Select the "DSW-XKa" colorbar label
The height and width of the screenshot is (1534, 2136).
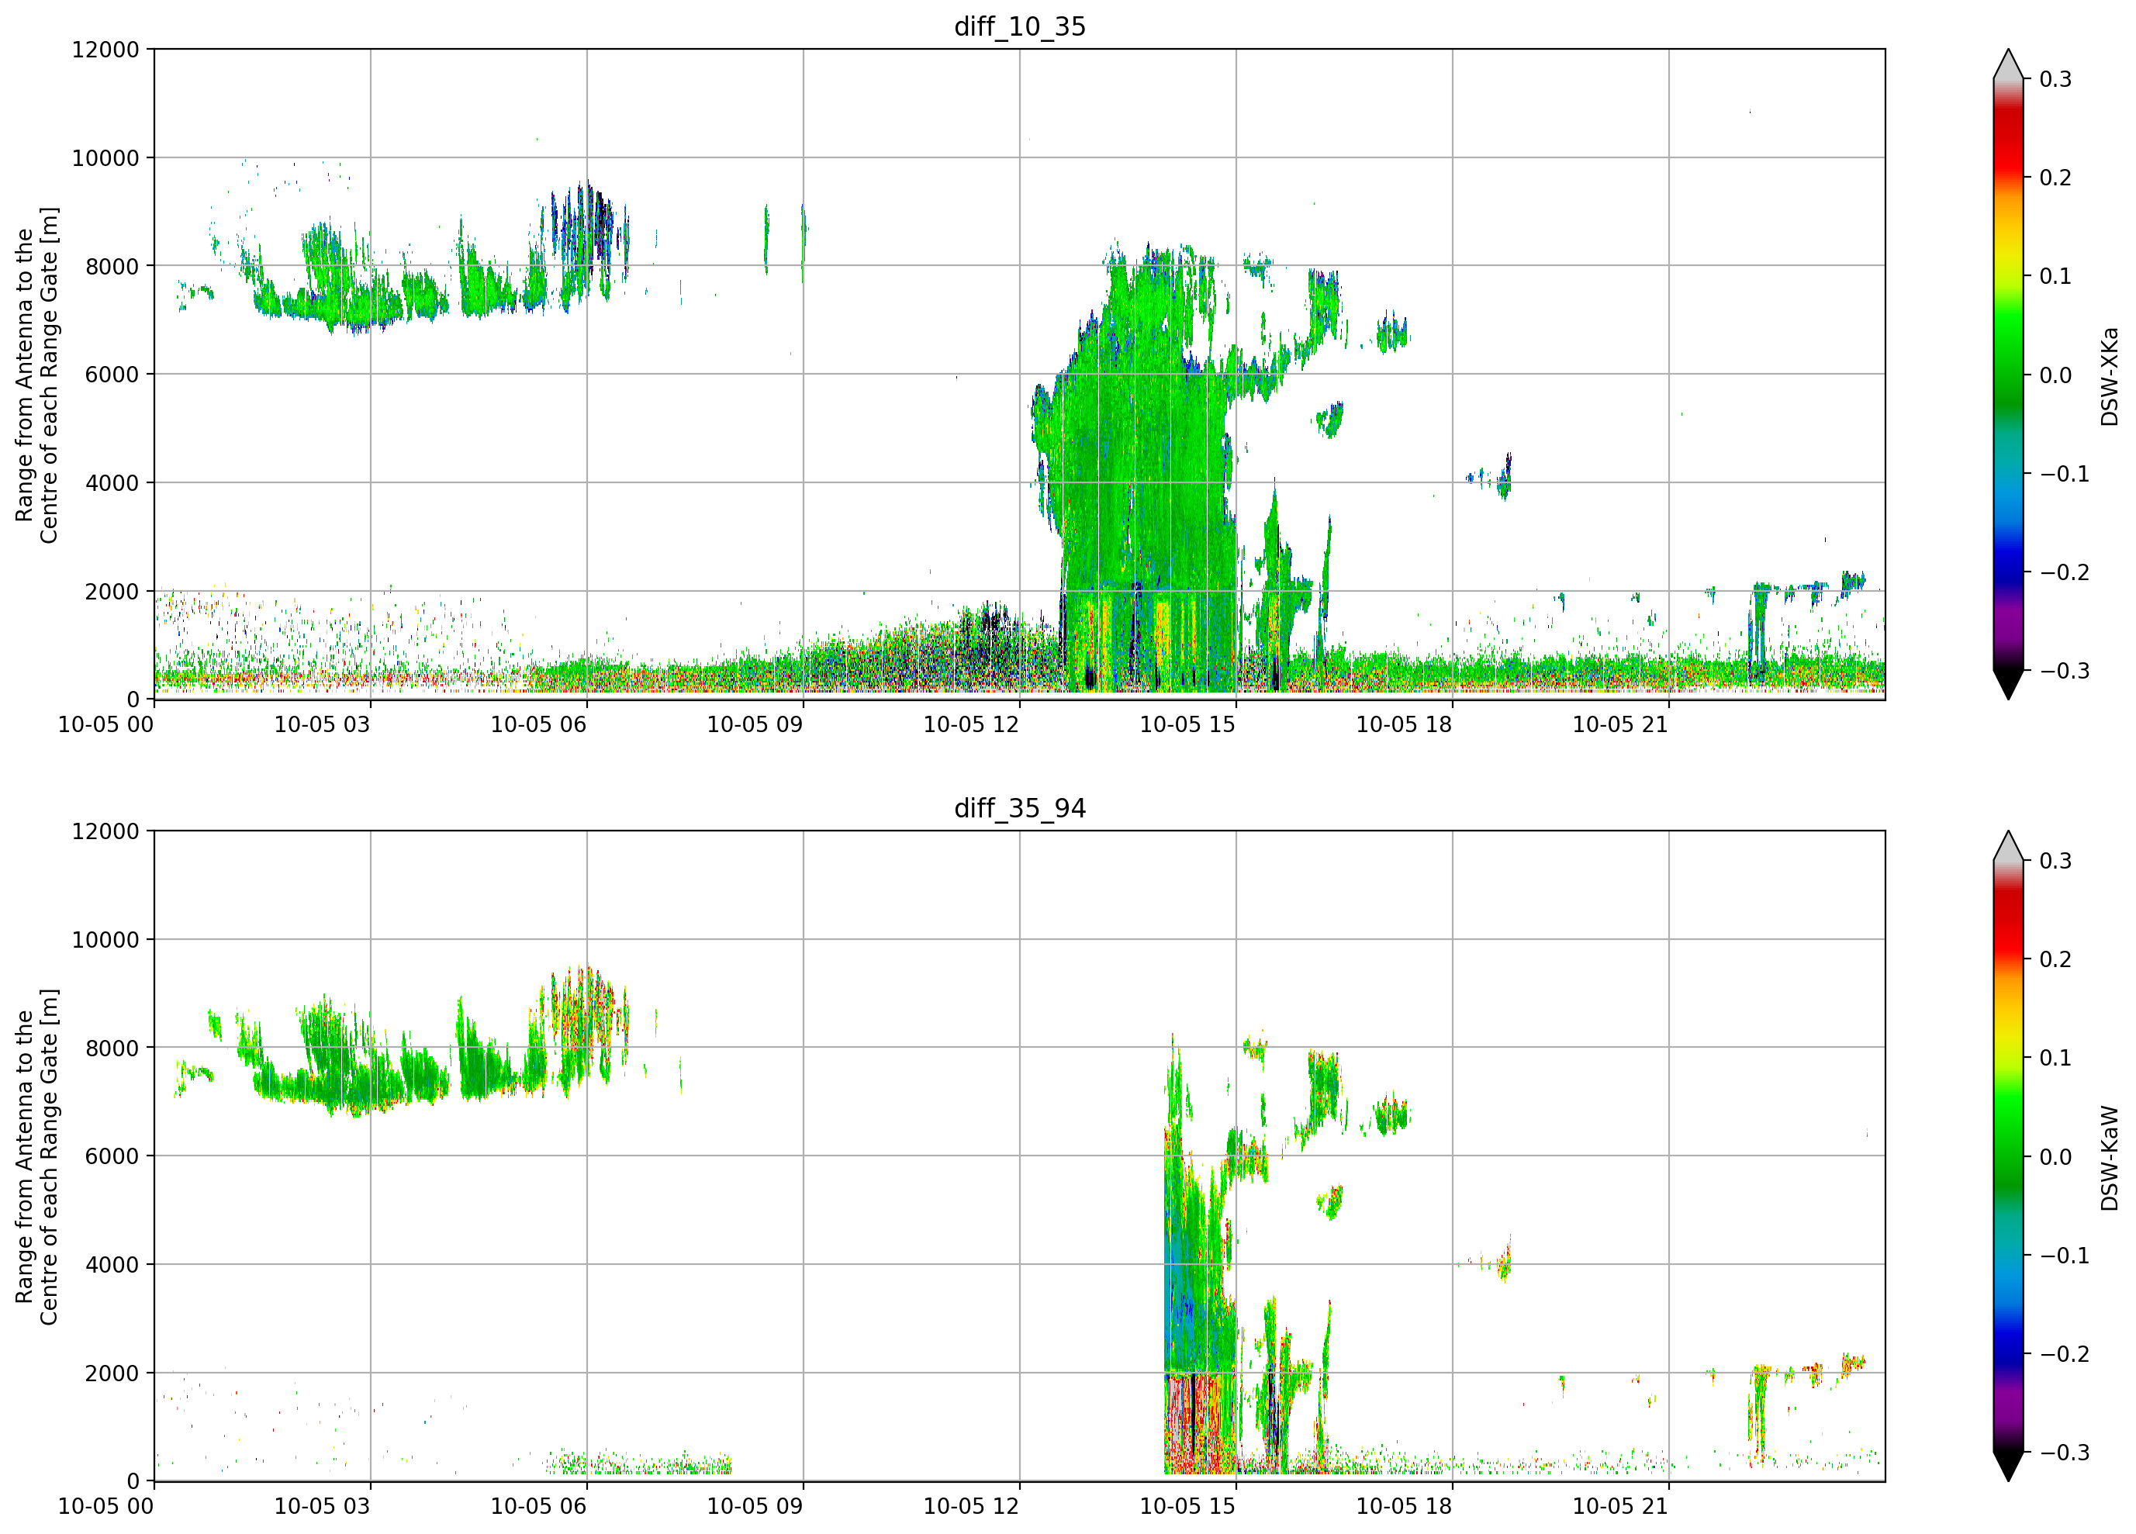pos(2110,375)
